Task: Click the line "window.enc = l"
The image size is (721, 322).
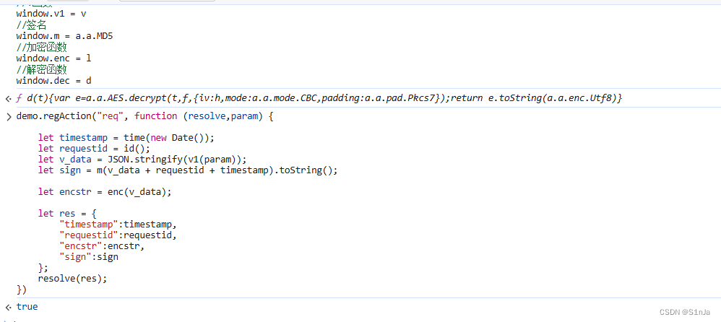Action: point(53,58)
